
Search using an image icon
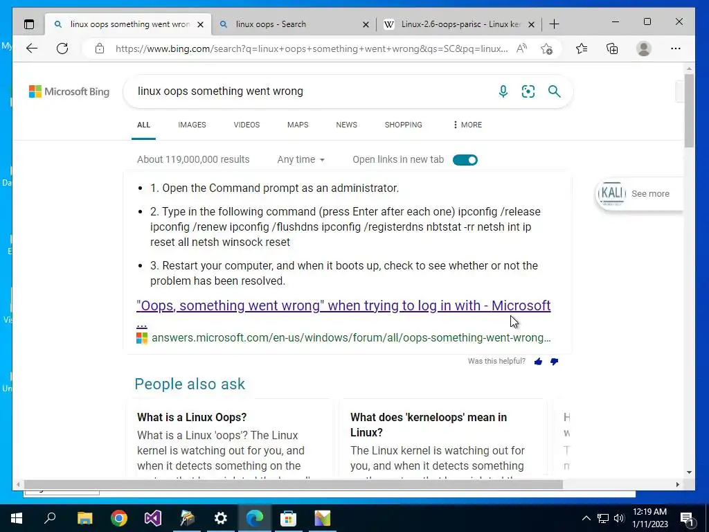tap(528, 91)
